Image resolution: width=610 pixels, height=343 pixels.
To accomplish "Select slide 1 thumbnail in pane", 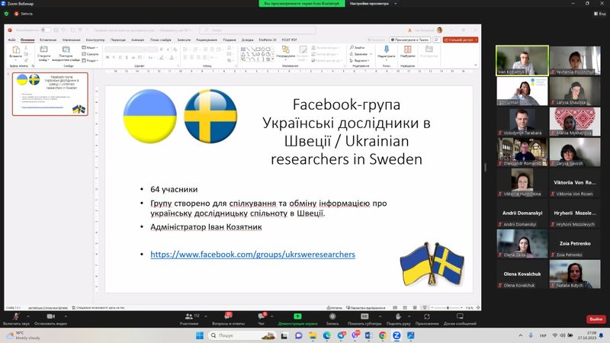I will click(50, 94).
